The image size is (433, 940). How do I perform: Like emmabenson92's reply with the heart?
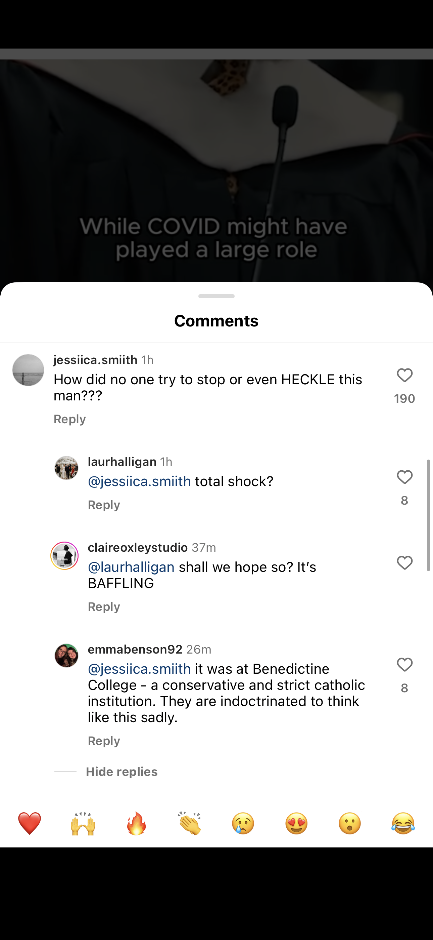click(404, 665)
